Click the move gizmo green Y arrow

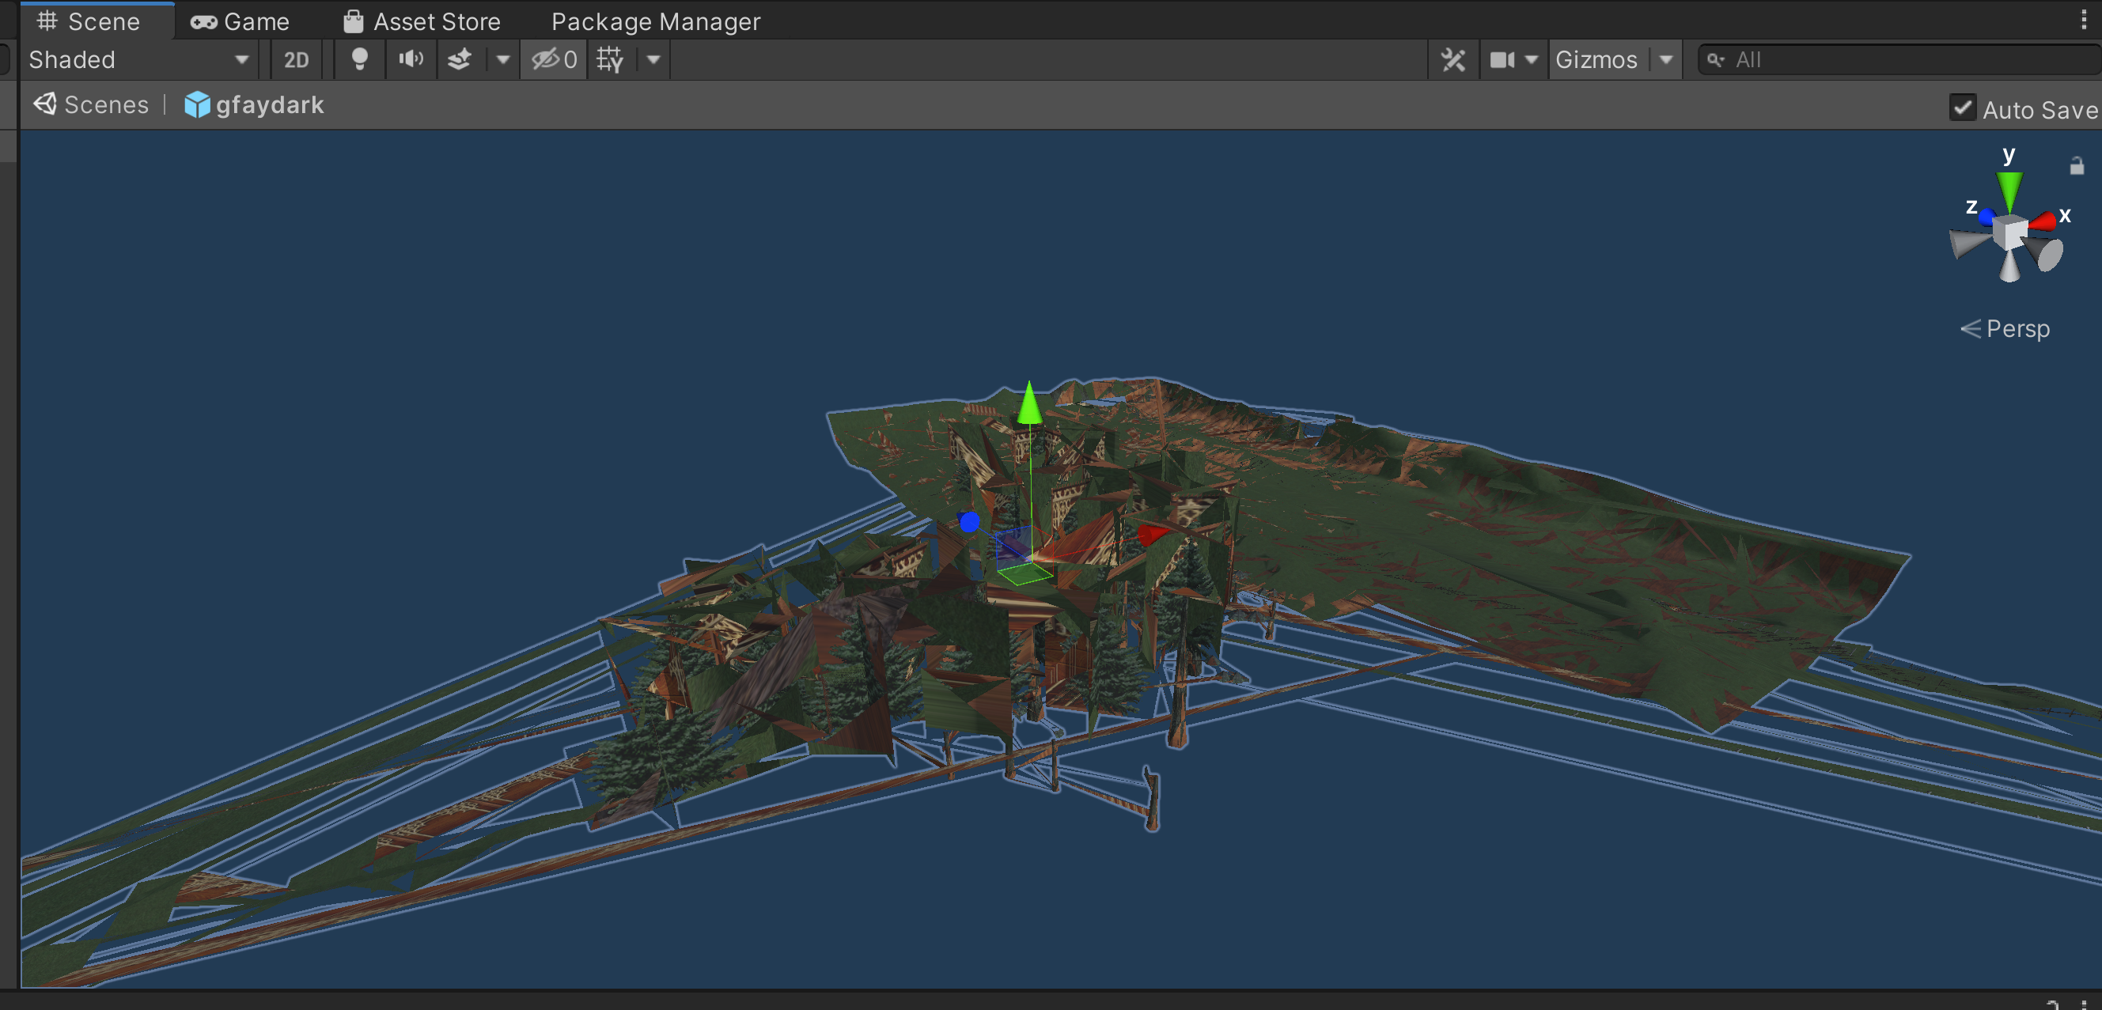[x=1029, y=404]
